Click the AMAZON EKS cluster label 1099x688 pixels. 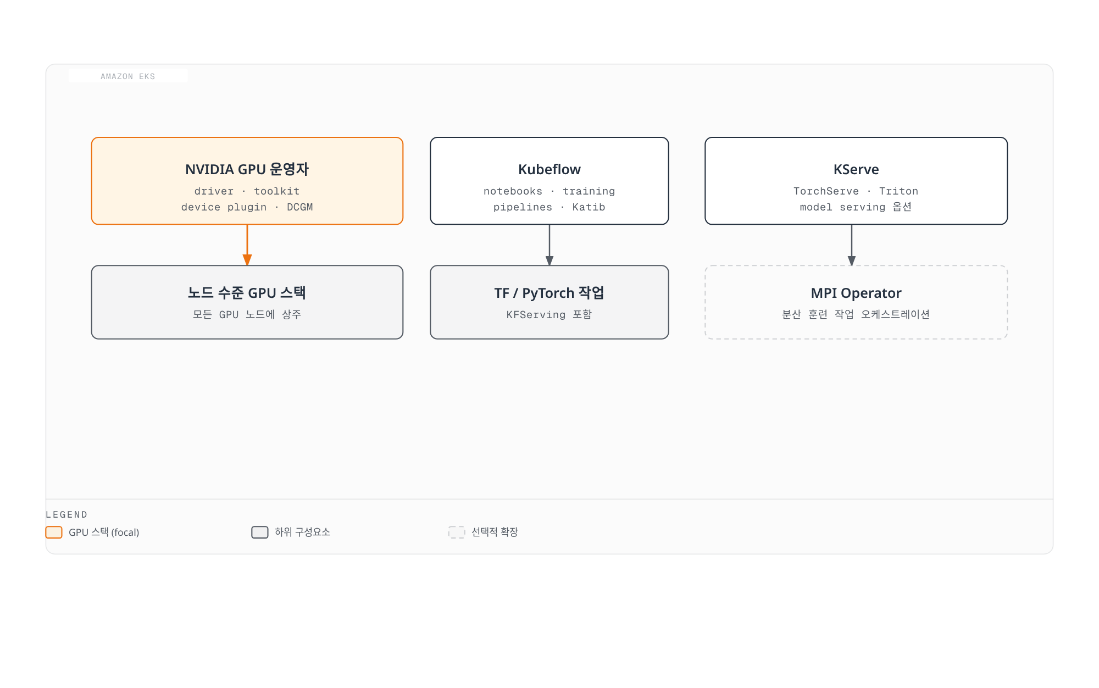[x=128, y=76]
